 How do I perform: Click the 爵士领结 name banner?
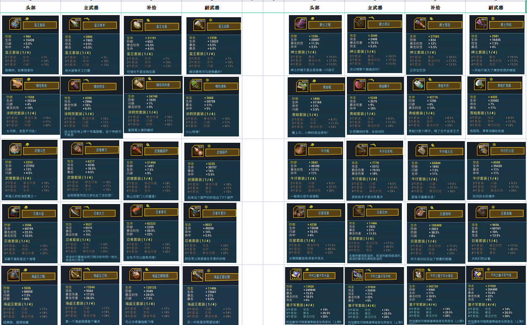(506, 25)
